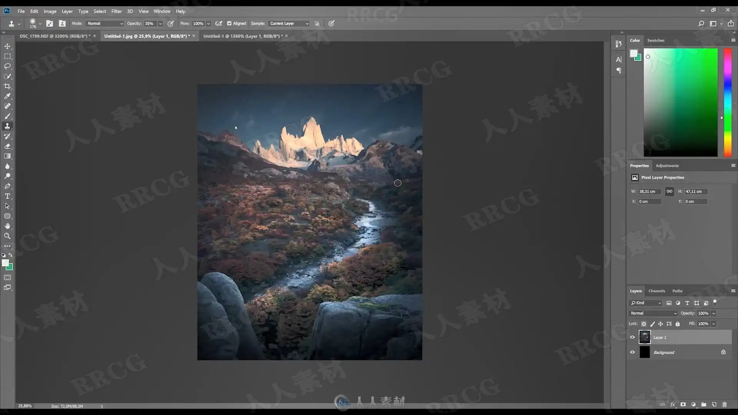Select the Zoom tool
This screenshot has width=738, height=415.
point(7,236)
